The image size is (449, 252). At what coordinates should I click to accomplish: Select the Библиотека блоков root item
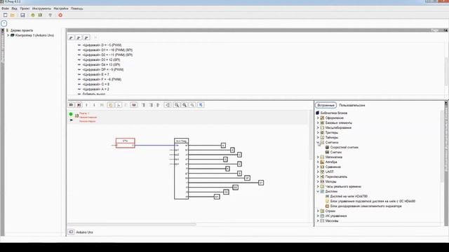(334, 113)
